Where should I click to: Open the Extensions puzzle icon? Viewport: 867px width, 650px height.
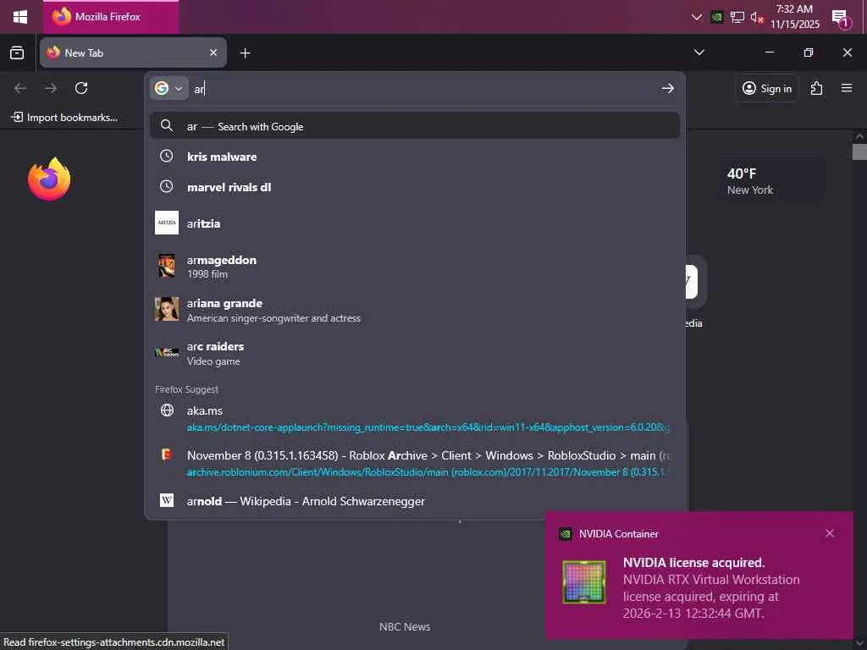pyautogui.click(x=817, y=88)
